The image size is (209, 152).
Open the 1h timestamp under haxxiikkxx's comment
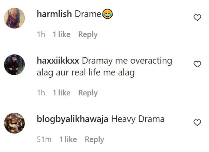point(41,93)
